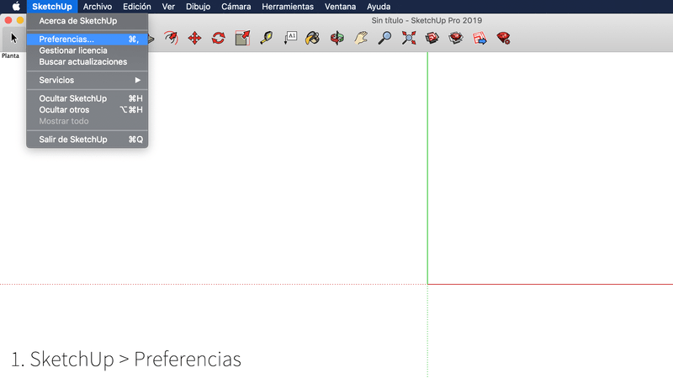
Task: Click the Send to LayOut icon
Action: click(x=480, y=38)
